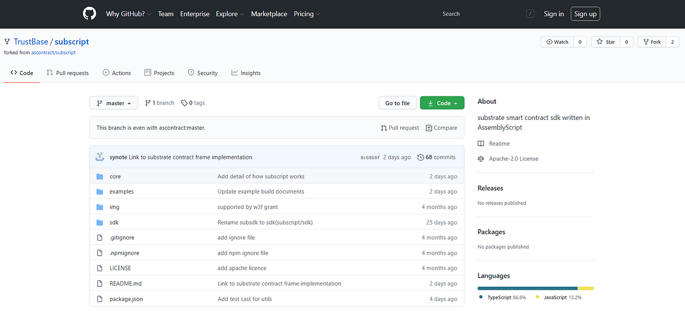Open the GitHub home logo
The height and width of the screenshot is (313, 685).
pos(90,14)
